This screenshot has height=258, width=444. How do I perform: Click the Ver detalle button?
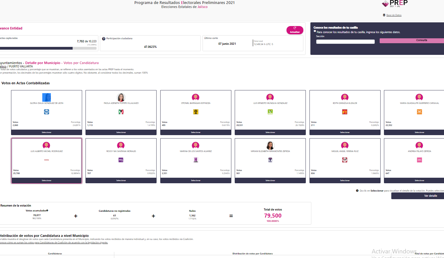tap(418, 196)
